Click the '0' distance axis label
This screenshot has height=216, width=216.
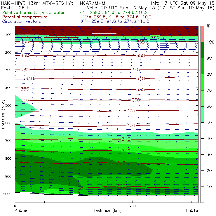15,206
